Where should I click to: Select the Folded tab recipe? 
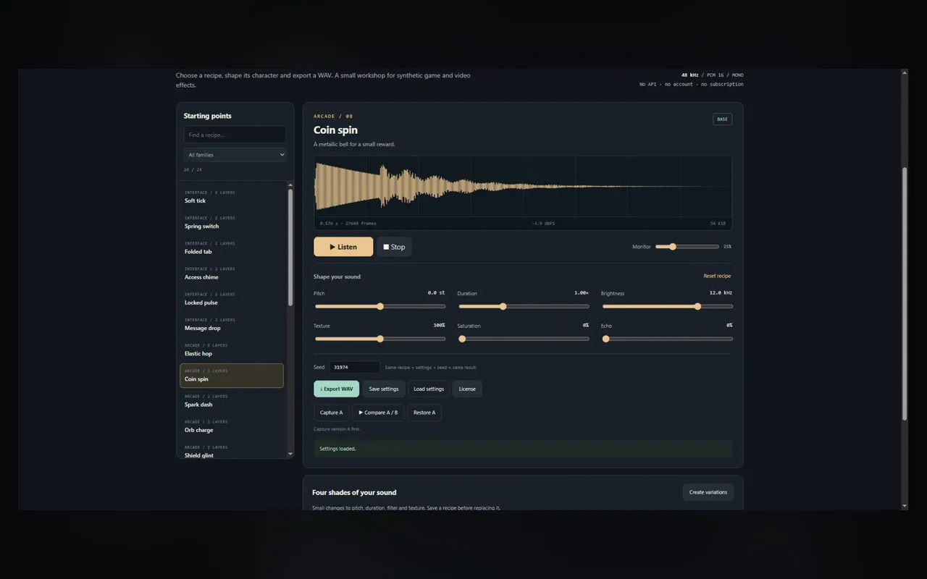pyautogui.click(x=232, y=248)
